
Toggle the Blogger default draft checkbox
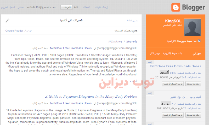coord(199,41)
